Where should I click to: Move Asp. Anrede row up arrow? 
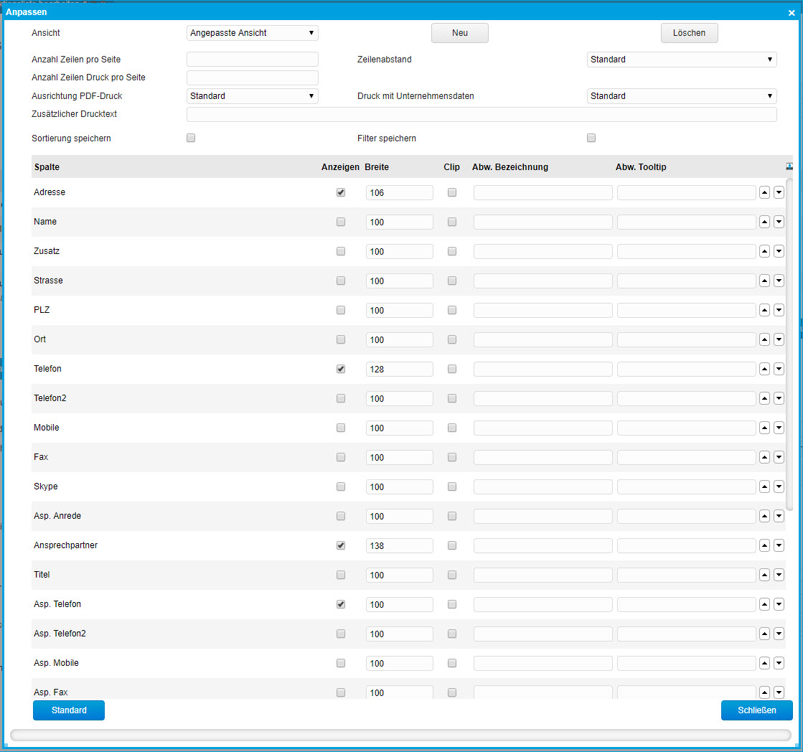(x=764, y=516)
